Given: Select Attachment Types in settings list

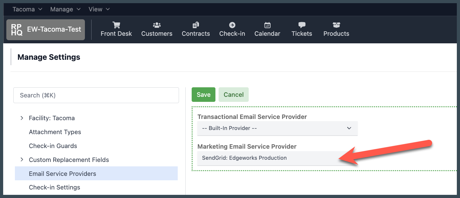Looking at the screenshot, I should [x=55, y=132].
